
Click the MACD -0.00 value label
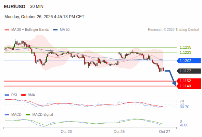point(184,125)
